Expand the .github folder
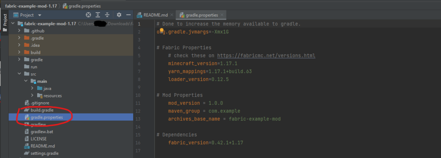This screenshot has width=441, height=158. pyautogui.click(x=19, y=31)
